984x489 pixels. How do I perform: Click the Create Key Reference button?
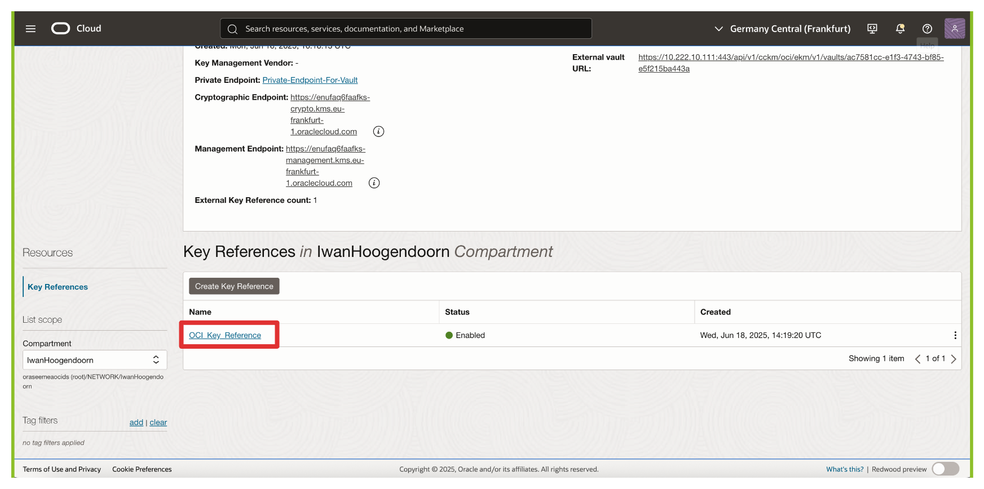pos(234,286)
